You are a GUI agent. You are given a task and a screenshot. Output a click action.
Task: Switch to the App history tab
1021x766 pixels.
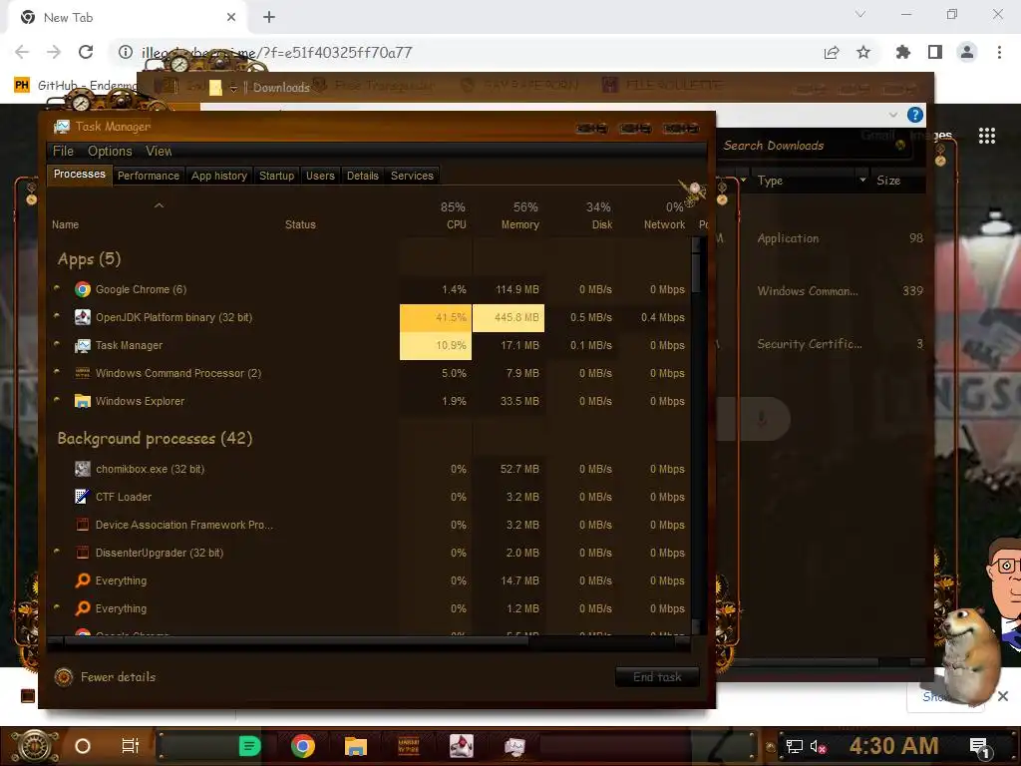[219, 176]
